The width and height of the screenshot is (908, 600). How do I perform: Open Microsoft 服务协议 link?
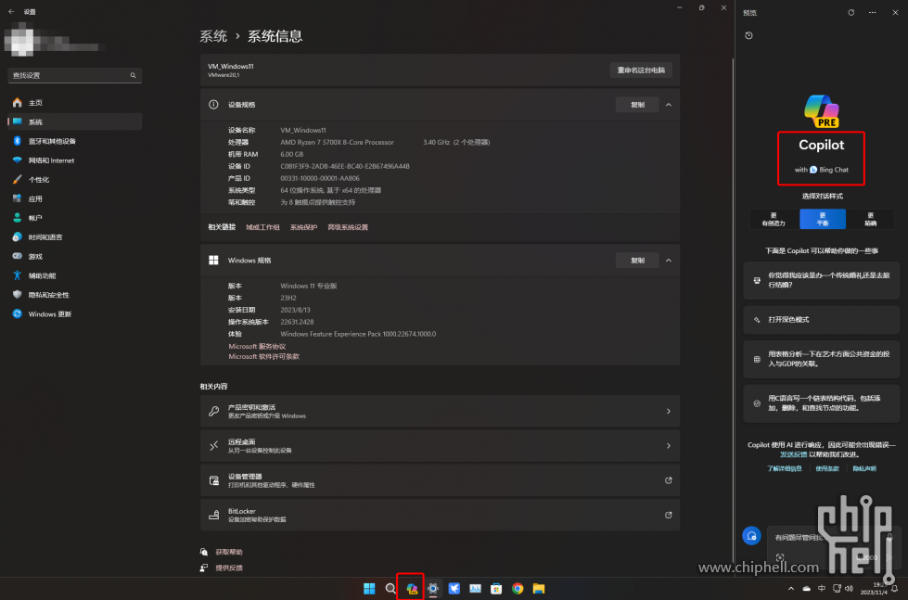pos(257,346)
